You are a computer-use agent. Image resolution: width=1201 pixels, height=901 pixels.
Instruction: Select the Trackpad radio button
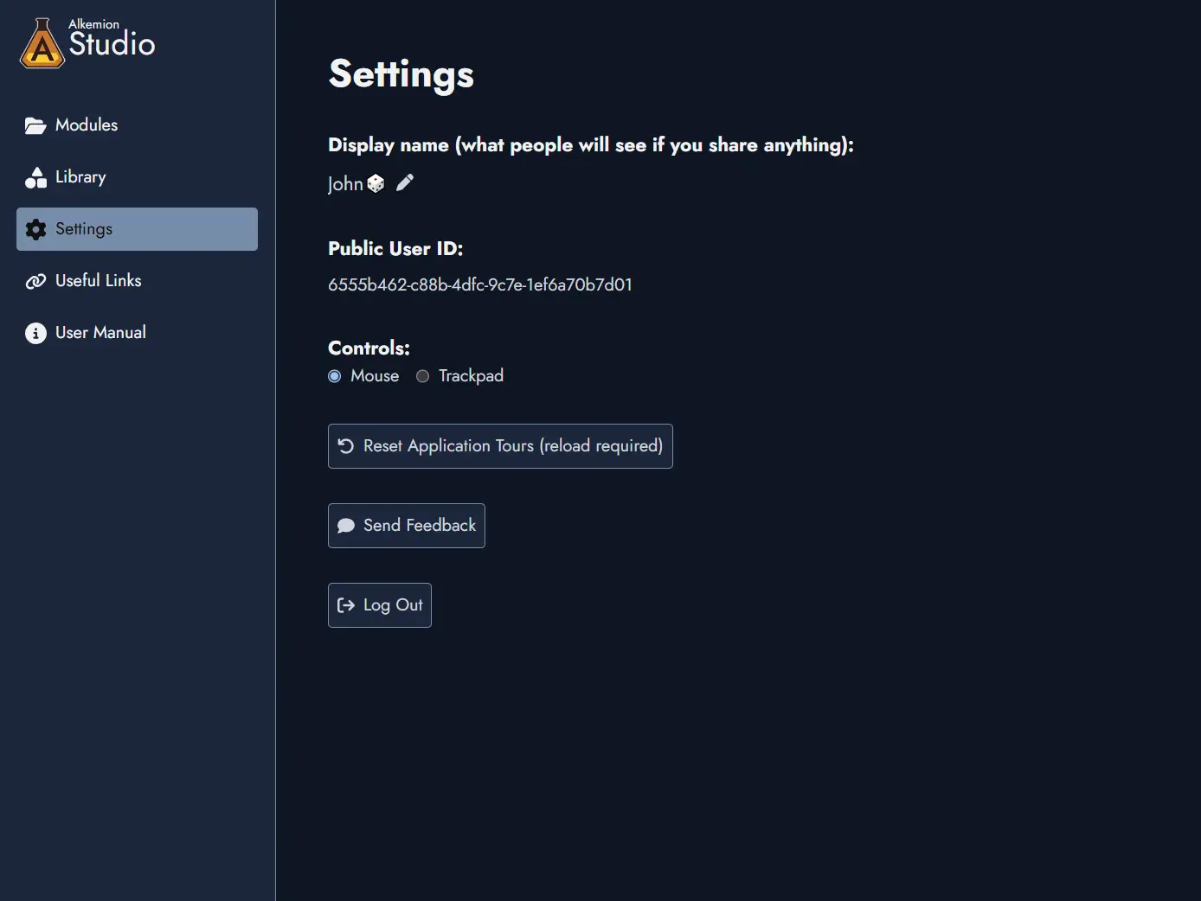[422, 376]
